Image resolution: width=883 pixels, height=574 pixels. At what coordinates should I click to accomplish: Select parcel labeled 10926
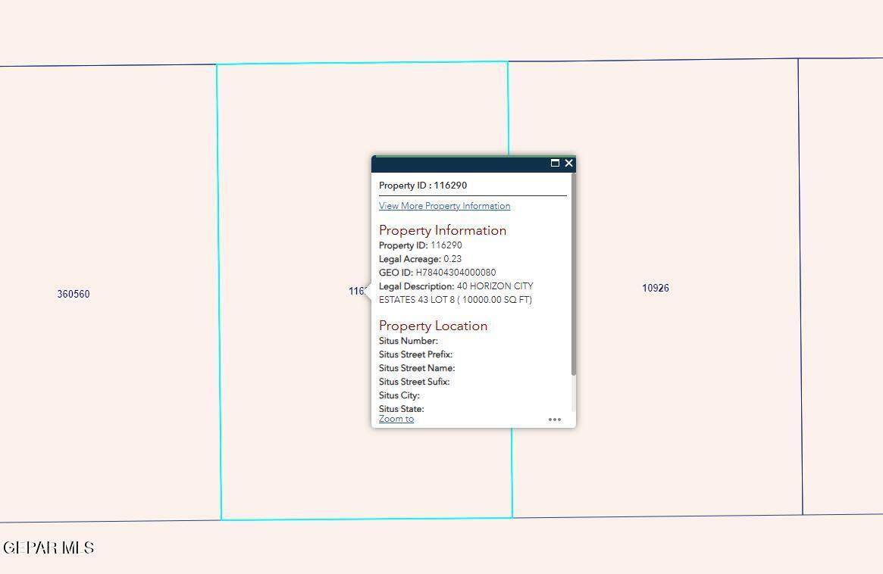point(656,288)
